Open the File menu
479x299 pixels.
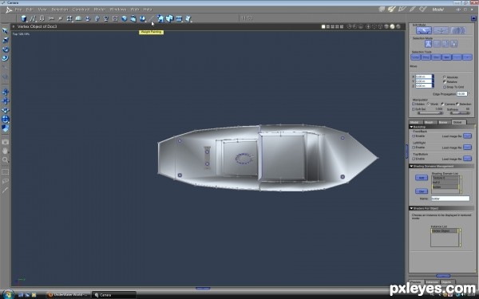pos(18,10)
